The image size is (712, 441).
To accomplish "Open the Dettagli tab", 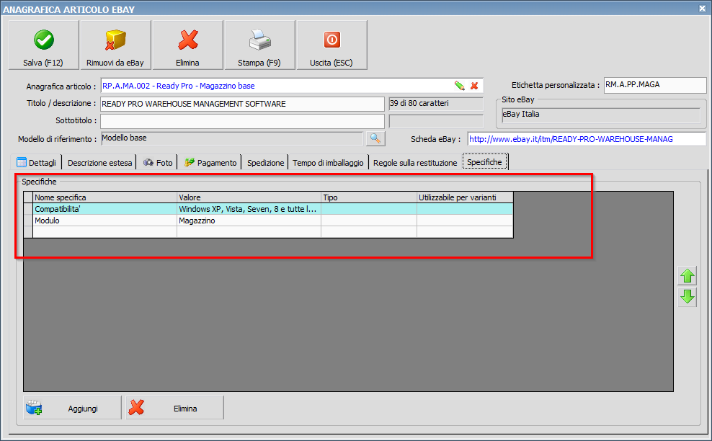I will coord(36,162).
